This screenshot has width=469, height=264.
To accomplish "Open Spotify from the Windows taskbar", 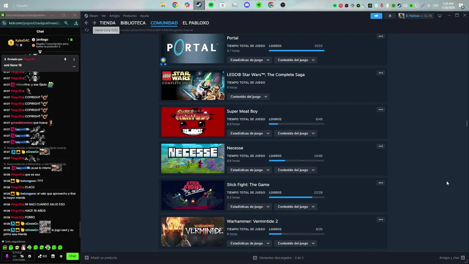I will (x=211, y=5).
